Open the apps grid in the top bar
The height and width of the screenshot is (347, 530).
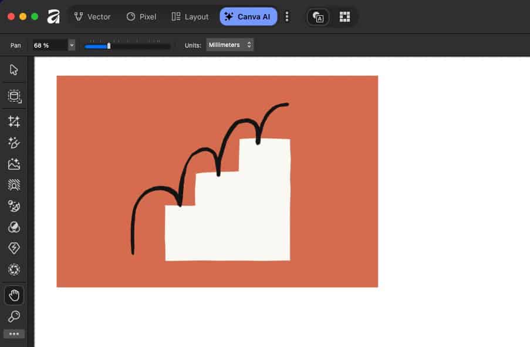coord(345,16)
